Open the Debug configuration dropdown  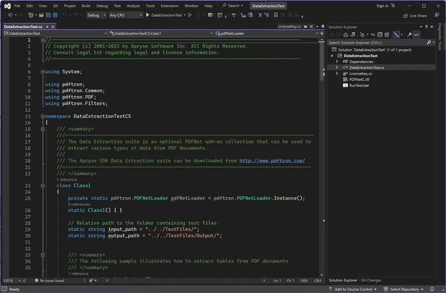[96, 16]
